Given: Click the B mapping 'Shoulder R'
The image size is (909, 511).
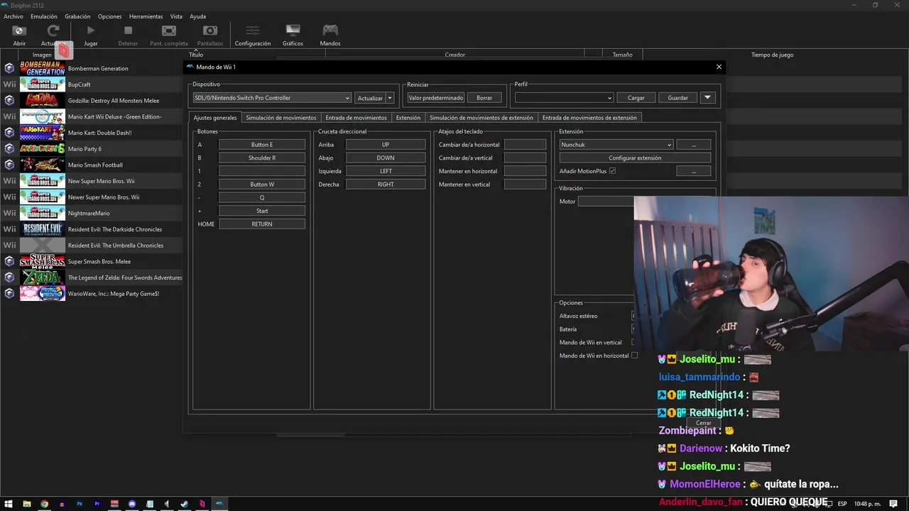Looking at the screenshot, I should click(x=262, y=158).
